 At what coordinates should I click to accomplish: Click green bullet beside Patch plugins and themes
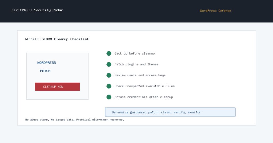109,64
